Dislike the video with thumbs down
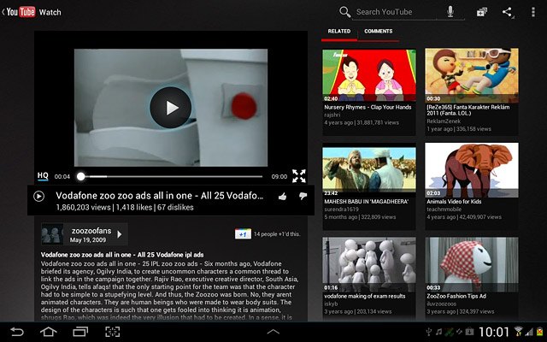This screenshot has width=547, height=342. [303, 196]
